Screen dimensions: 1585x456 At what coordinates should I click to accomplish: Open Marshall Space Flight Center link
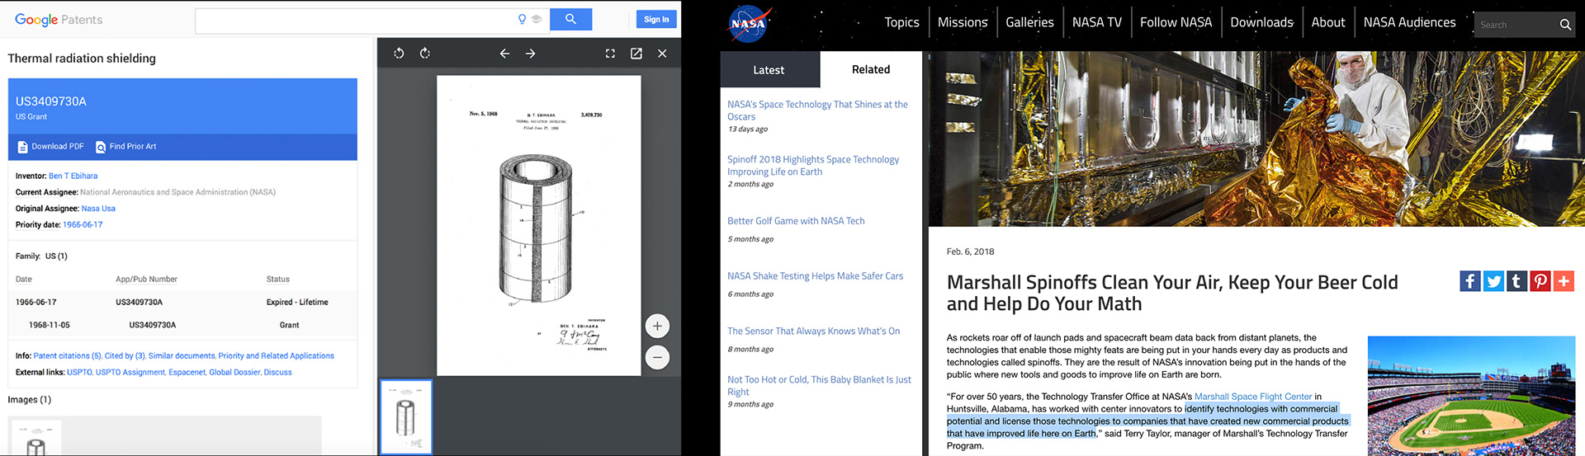1253,397
